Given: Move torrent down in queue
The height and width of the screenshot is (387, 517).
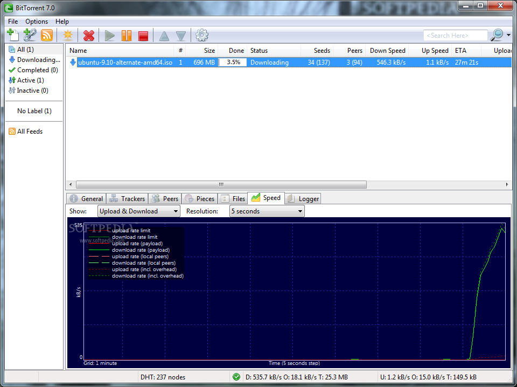Looking at the screenshot, I should [181, 36].
